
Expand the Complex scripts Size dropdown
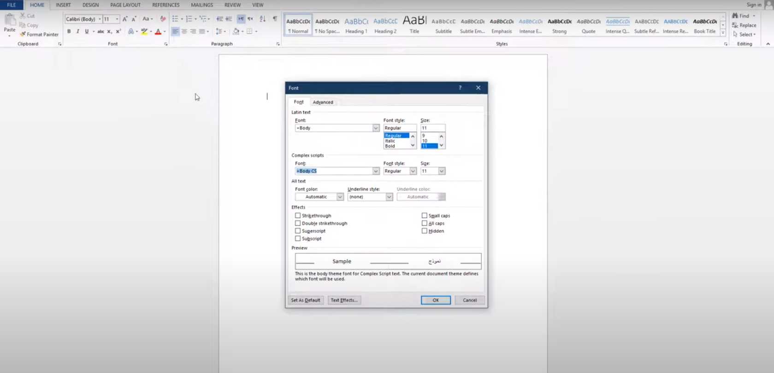pyautogui.click(x=442, y=171)
